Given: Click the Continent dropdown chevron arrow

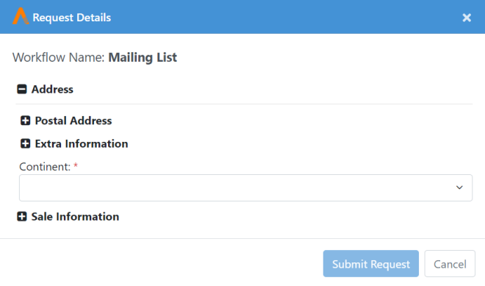Looking at the screenshot, I should (459, 187).
